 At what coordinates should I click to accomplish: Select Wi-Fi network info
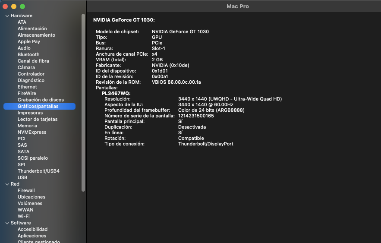24,217
